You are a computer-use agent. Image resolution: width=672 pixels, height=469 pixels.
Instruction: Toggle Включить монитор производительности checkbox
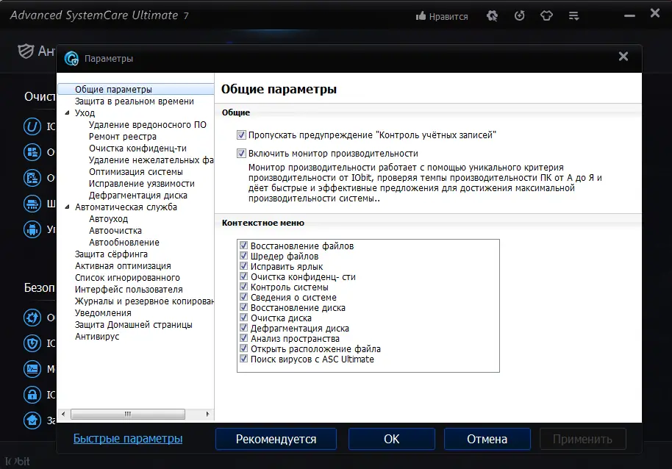[x=241, y=154]
